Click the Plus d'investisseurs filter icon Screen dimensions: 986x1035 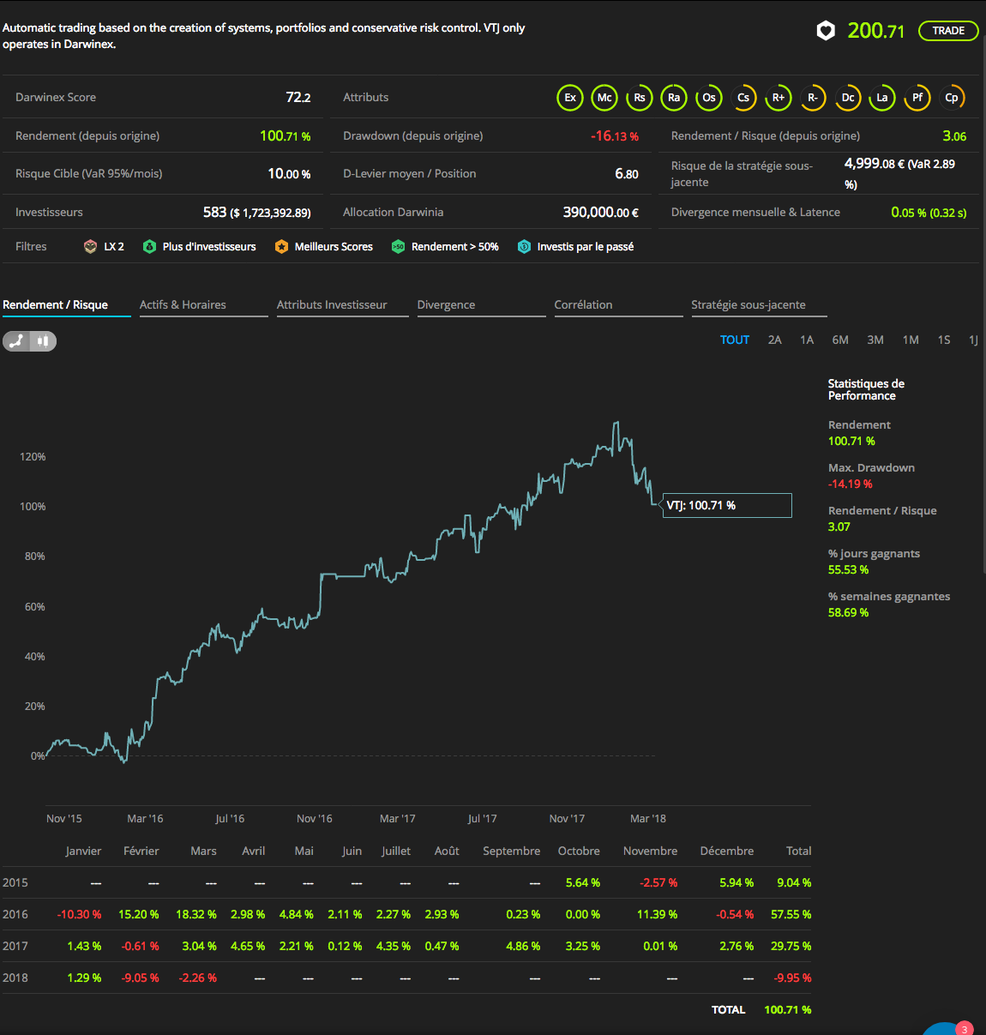pyautogui.click(x=149, y=247)
